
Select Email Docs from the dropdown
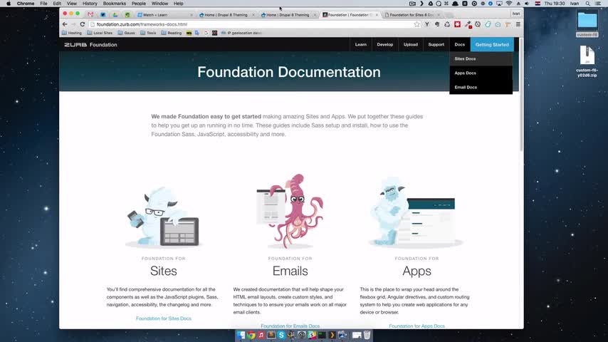point(481,88)
